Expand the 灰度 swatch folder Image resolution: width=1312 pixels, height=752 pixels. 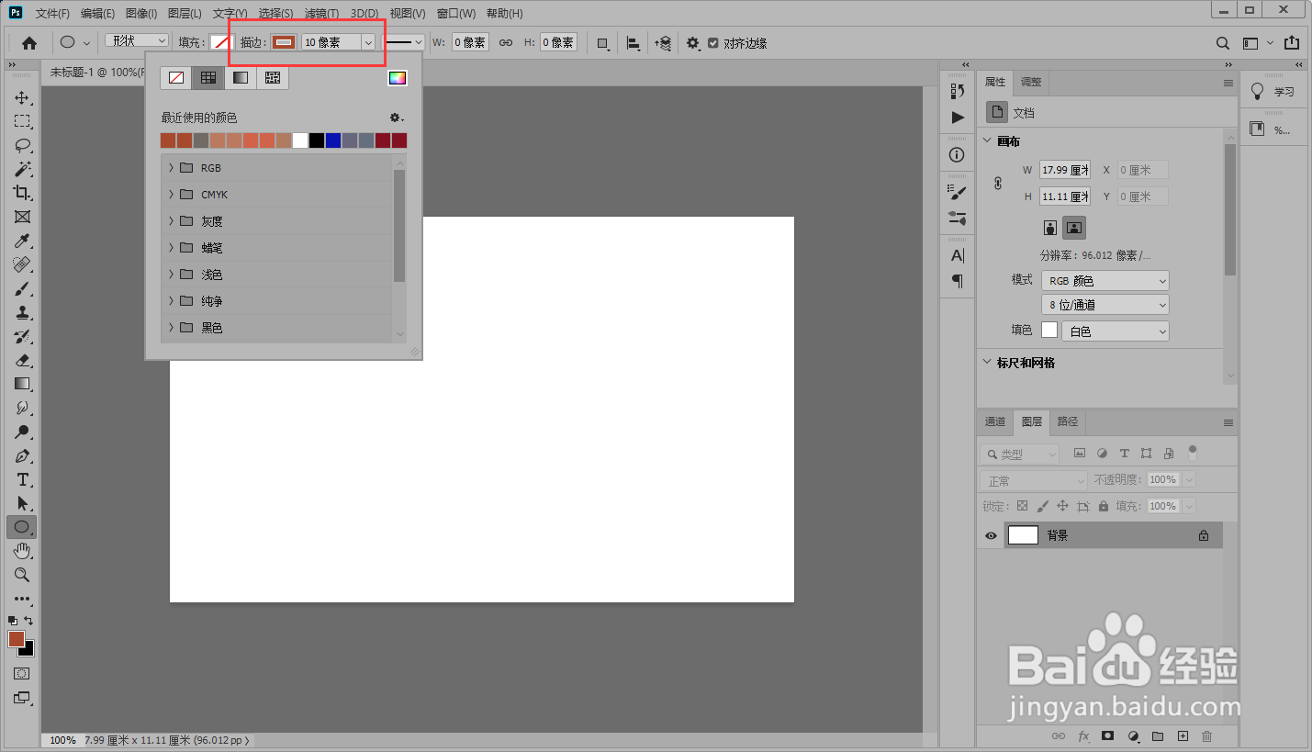172,221
